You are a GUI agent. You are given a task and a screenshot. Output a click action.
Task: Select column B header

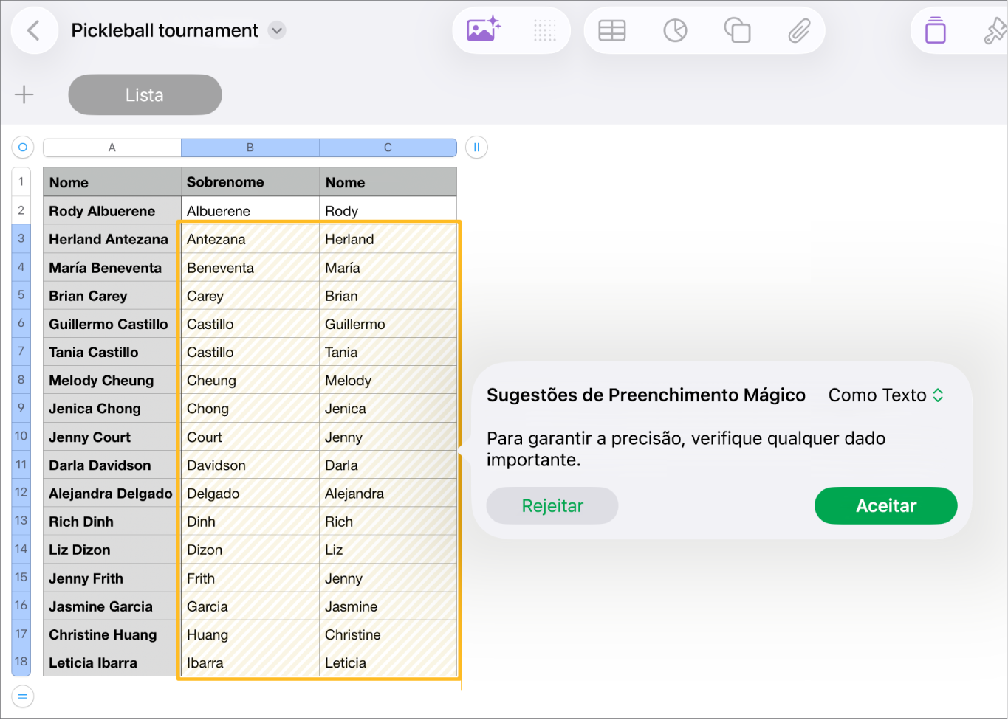[x=250, y=147]
